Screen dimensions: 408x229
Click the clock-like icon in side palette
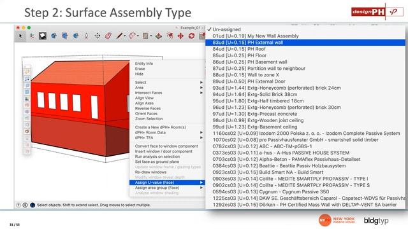(x=27, y=132)
